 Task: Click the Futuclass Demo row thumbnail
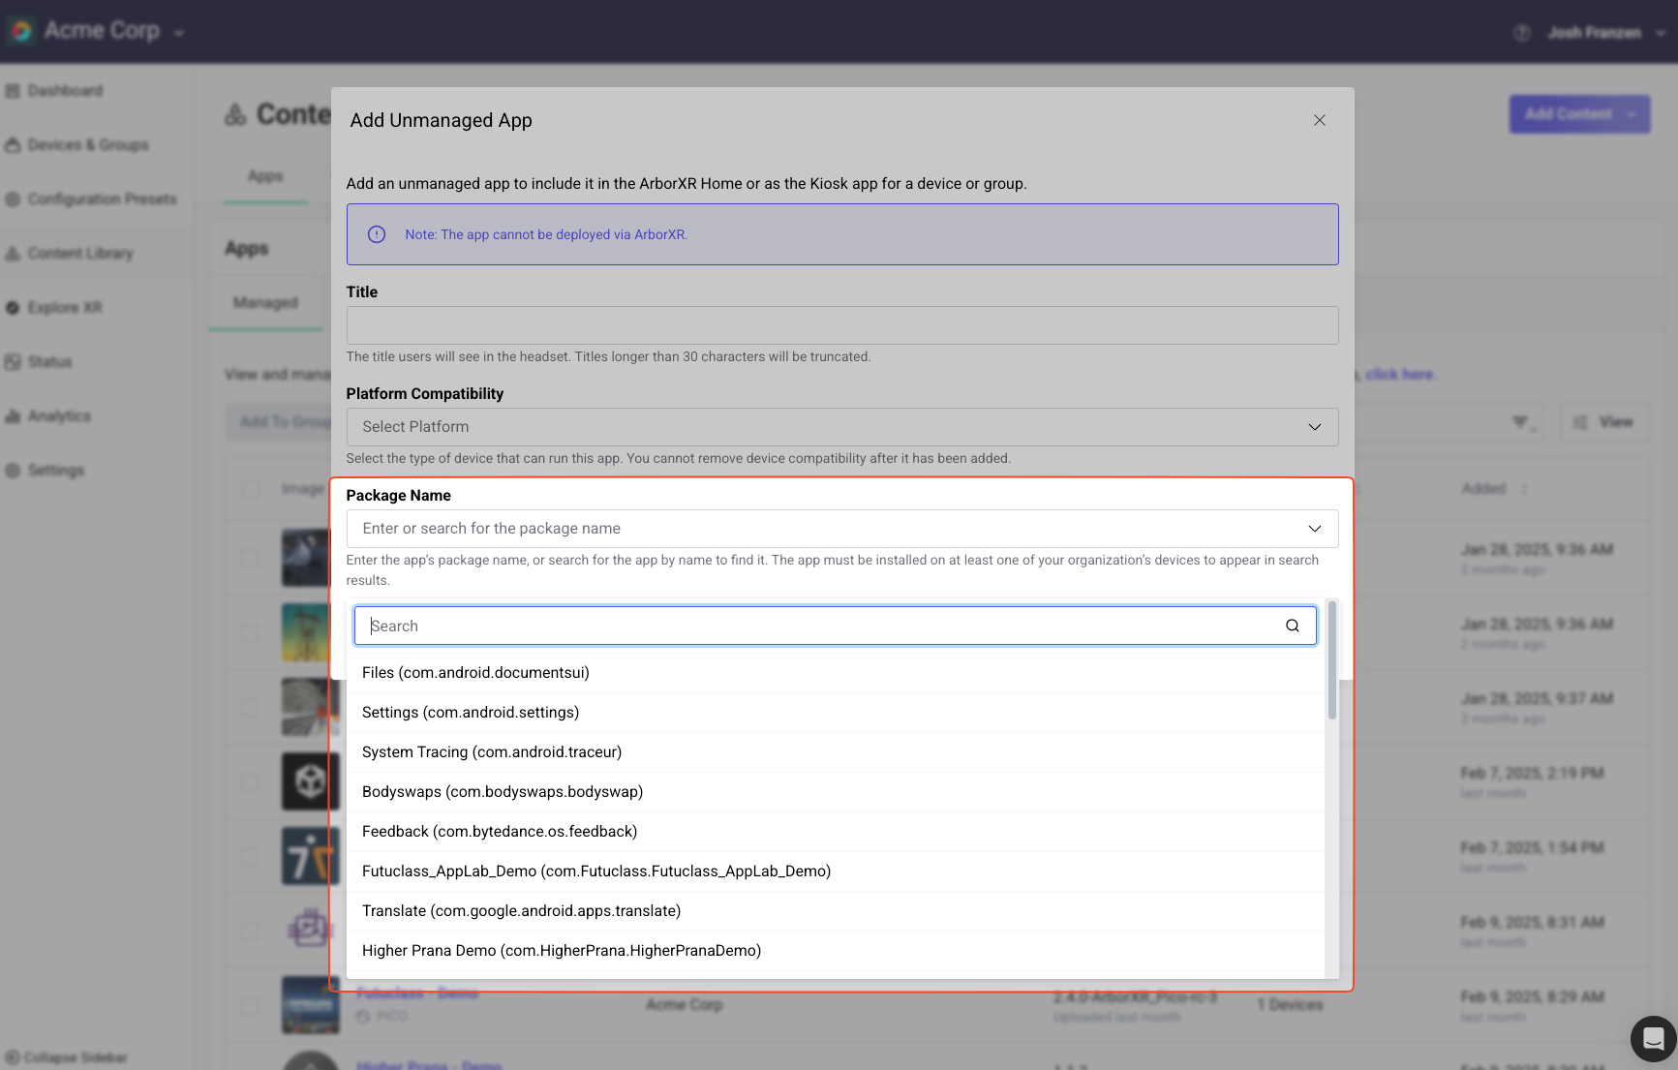(311, 1005)
